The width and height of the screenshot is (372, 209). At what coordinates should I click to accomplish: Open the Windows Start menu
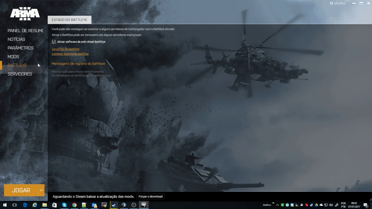(5, 205)
